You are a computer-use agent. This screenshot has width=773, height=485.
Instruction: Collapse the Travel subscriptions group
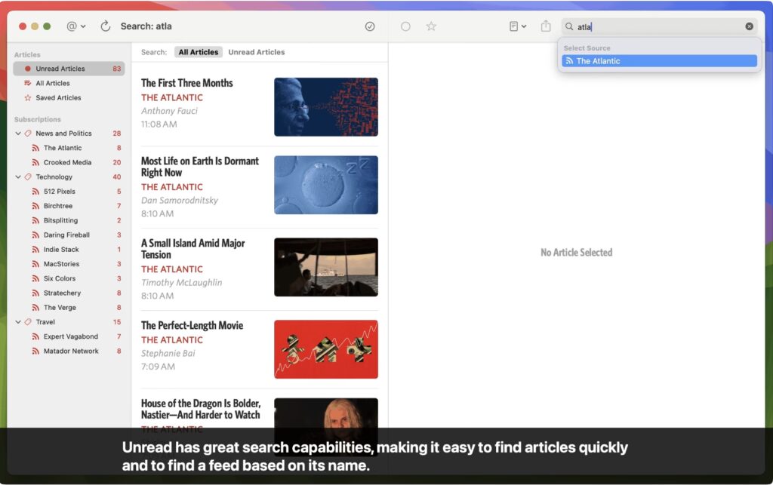(x=17, y=321)
